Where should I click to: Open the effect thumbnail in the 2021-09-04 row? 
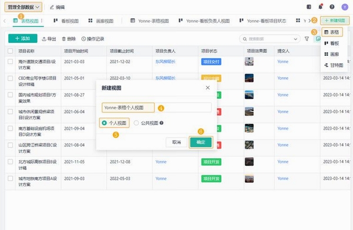(249, 128)
